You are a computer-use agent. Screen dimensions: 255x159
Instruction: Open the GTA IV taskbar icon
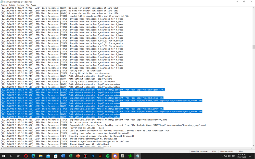(x=123, y=156)
